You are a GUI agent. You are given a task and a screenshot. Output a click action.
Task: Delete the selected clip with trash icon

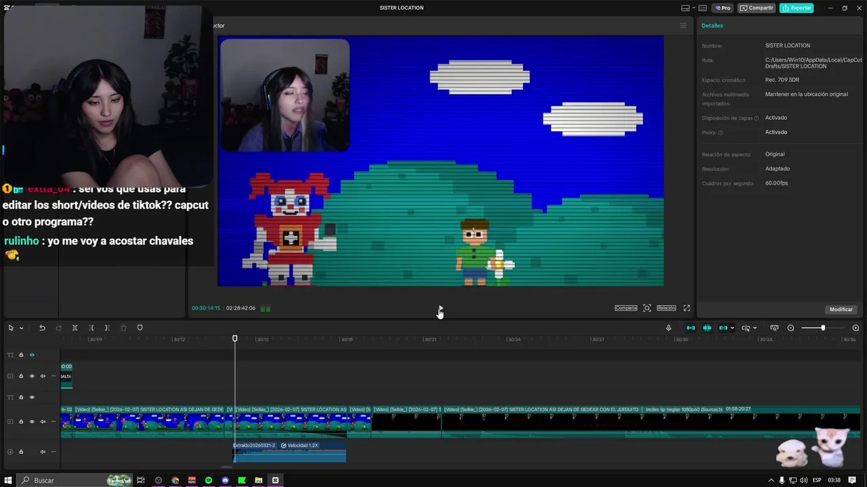123,328
